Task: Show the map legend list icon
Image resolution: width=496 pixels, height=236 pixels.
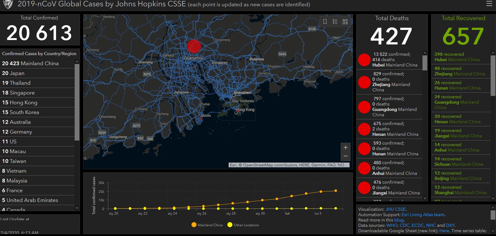Action: [x=335, y=21]
